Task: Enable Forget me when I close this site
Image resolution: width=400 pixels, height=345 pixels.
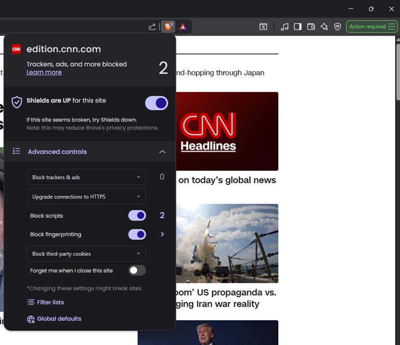Action: click(137, 270)
